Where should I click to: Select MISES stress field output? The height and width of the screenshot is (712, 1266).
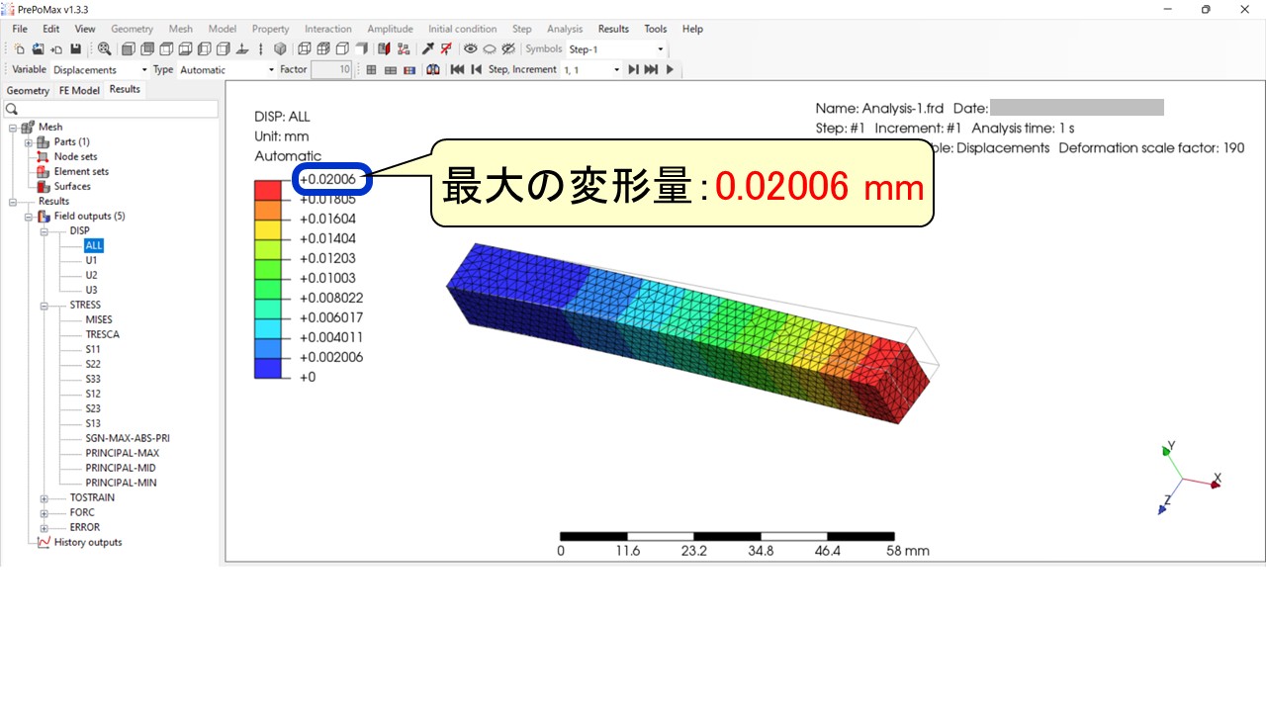pos(99,319)
